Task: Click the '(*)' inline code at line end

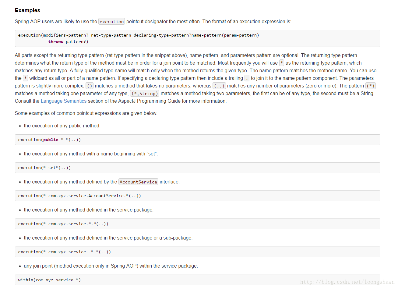Action: [371, 86]
